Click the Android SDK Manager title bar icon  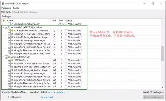point(3,3)
